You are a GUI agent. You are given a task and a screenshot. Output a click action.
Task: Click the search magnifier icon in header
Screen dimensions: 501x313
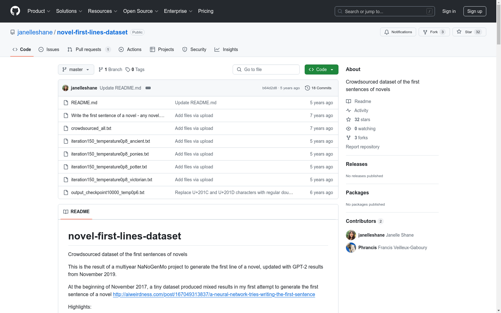pyautogui.click(x=340, y=11)
